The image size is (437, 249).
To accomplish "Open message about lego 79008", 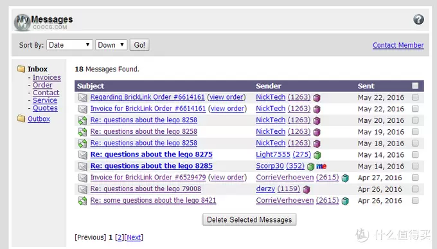I will pos(145,189).
